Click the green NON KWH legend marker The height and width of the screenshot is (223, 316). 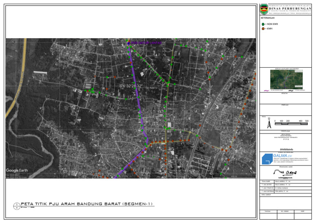(x=263, y=24)
